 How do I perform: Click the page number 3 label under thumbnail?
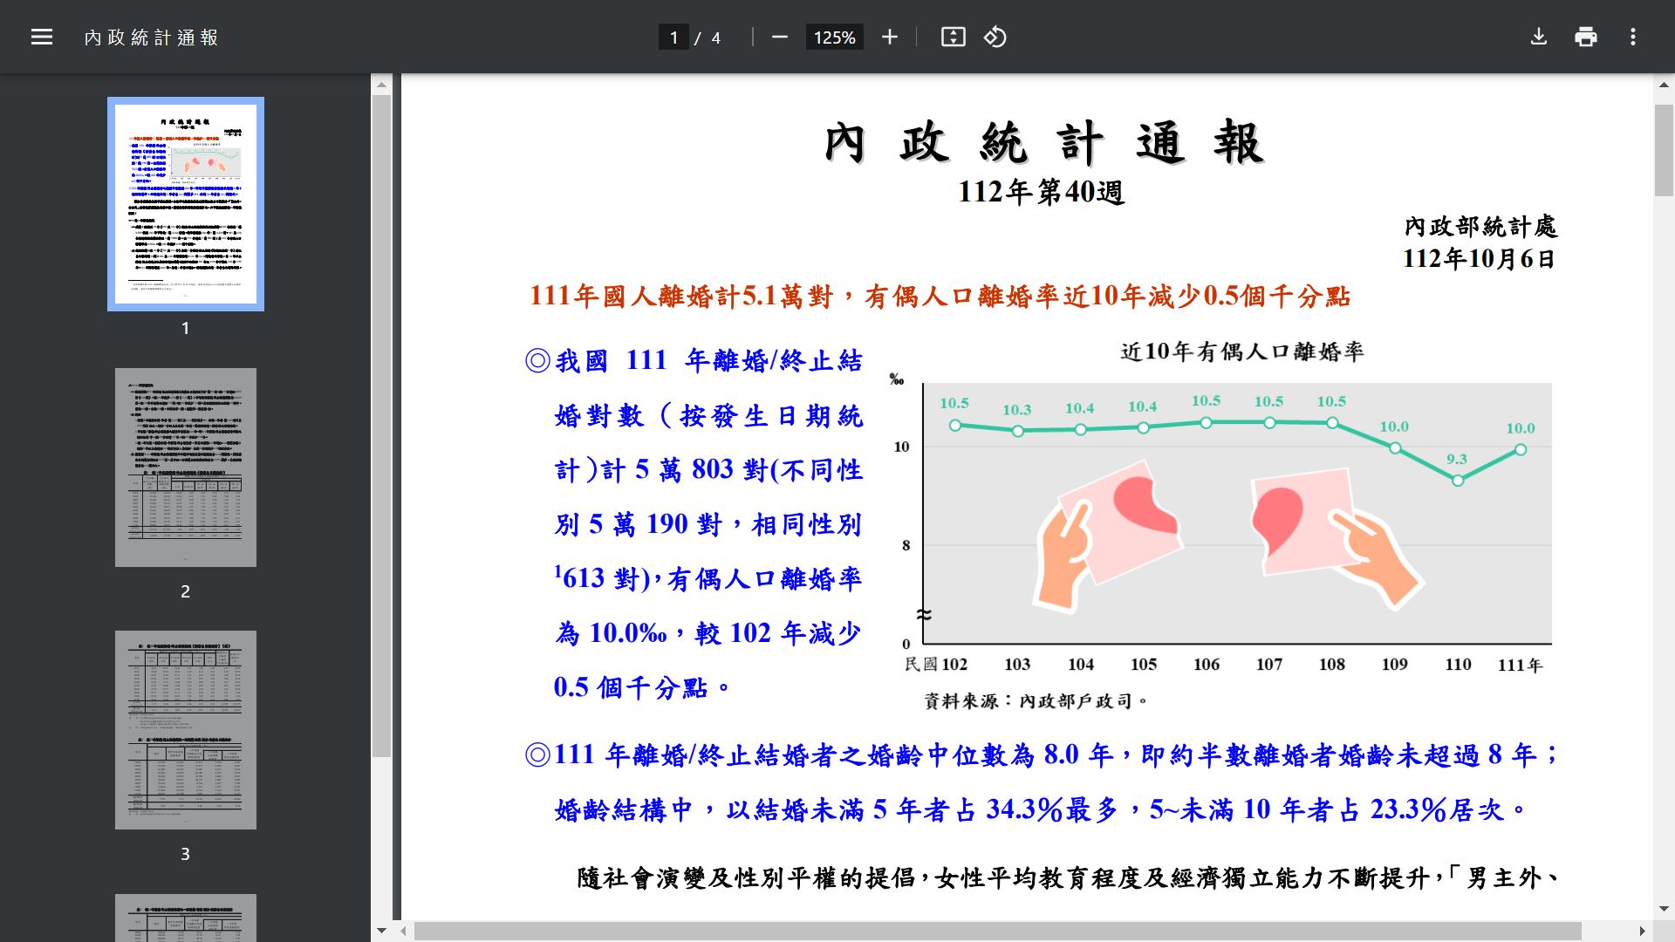185,854
